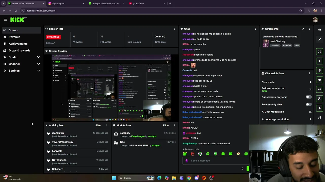The height and width of the screenshot is (182, 325).
Task: Click the Spanish tag in Stream info
Action: 275,45
